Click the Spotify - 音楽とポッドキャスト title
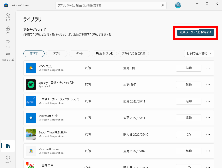Screen dimensions: 222x168 coord(56,83)
